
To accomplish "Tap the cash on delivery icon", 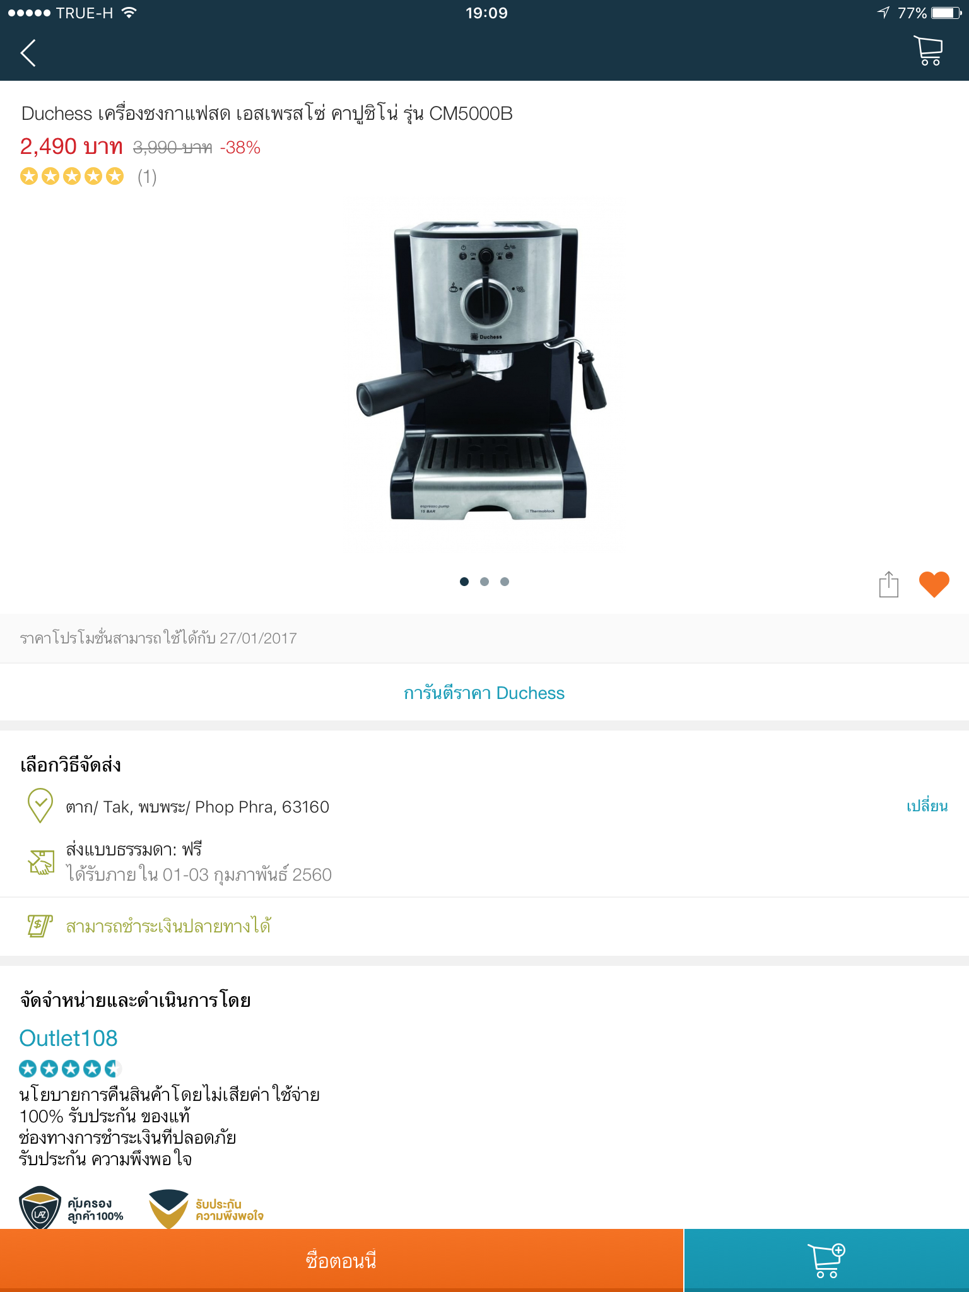I will click(x=40, y=925).
